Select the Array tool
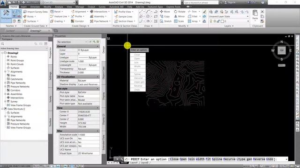This screenshot has width=300, height=168. (193, 21)
